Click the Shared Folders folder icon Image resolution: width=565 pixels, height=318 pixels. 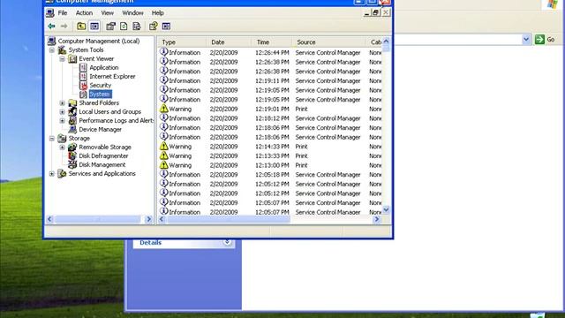click(x=72, y=102)
